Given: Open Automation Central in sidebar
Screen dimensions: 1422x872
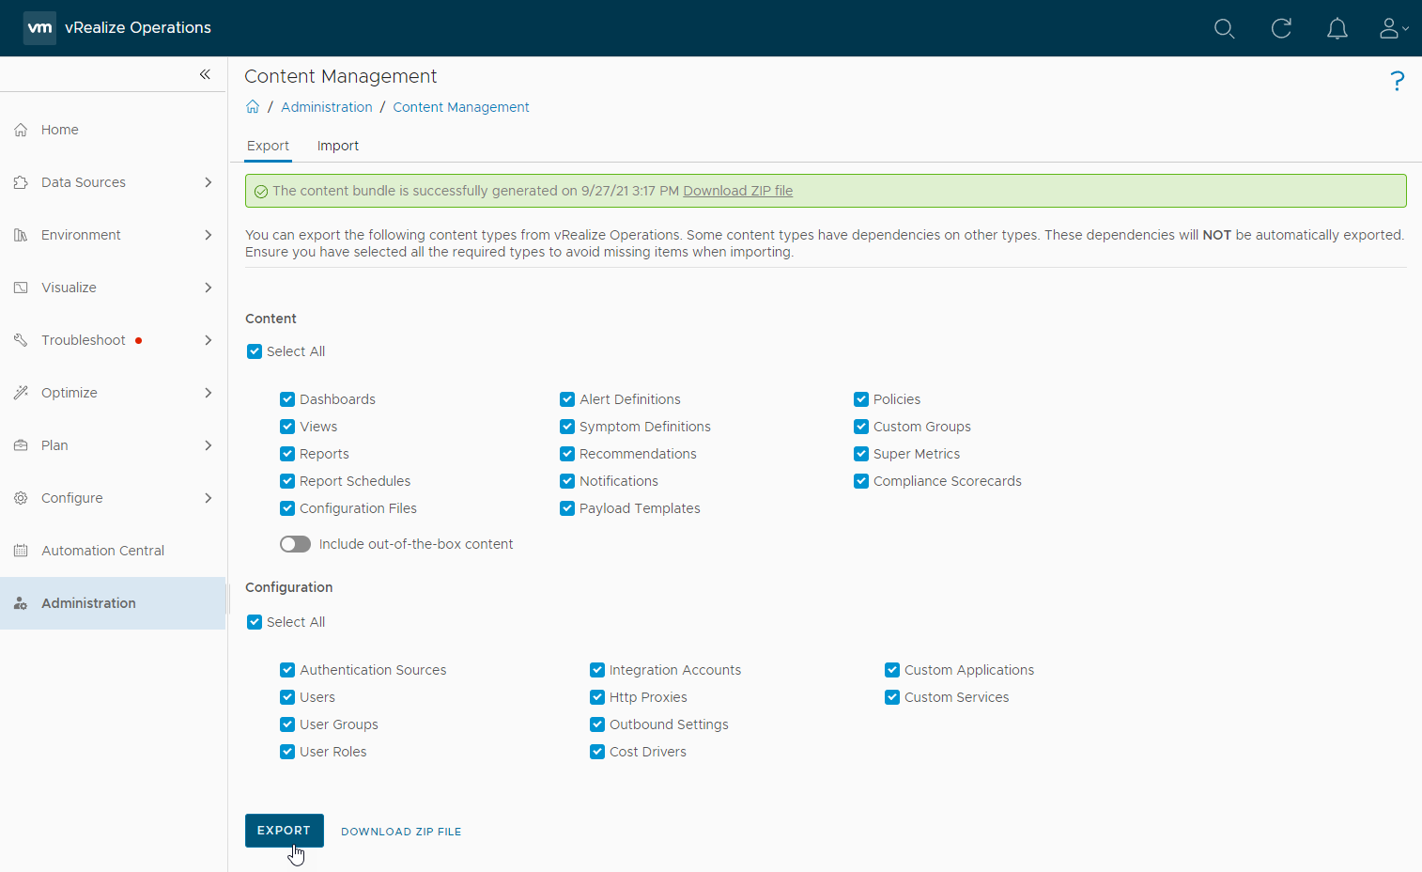Looking at the screenshot, I should click(113, 551).
